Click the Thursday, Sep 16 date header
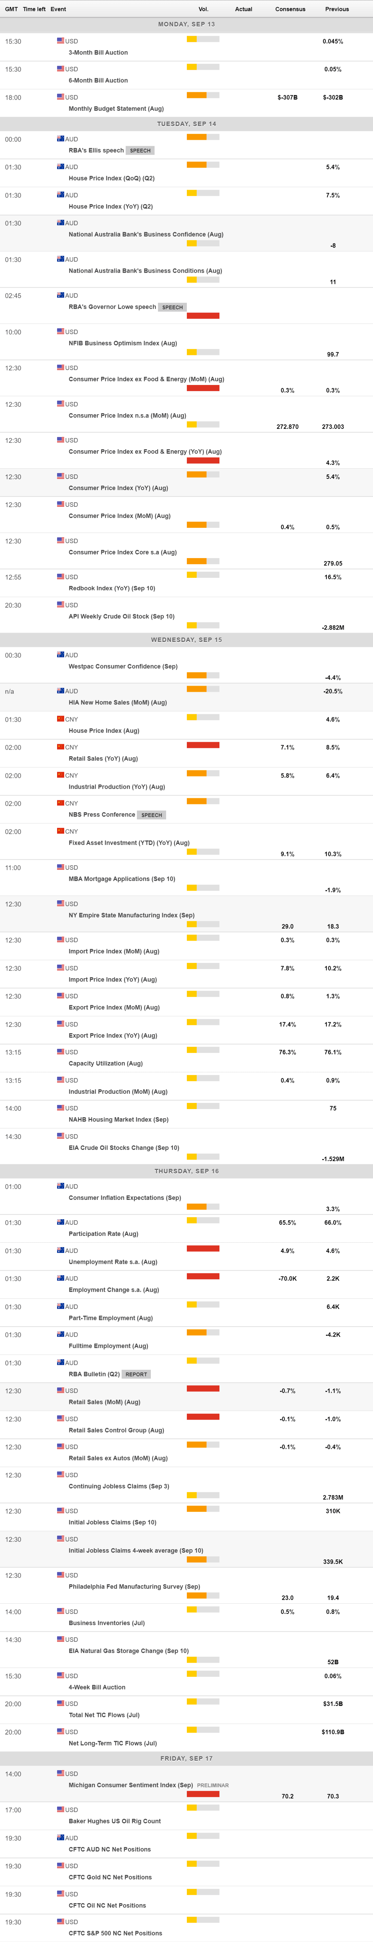Viewport: 373px width, 1942px height. (186, 1171)
